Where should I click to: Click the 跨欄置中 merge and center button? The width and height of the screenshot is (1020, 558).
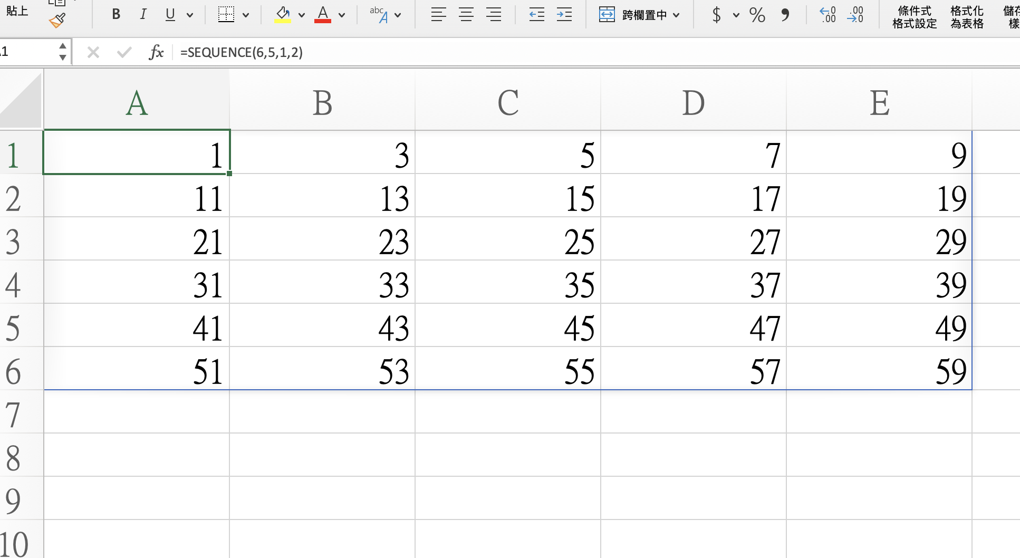point(633,15)
